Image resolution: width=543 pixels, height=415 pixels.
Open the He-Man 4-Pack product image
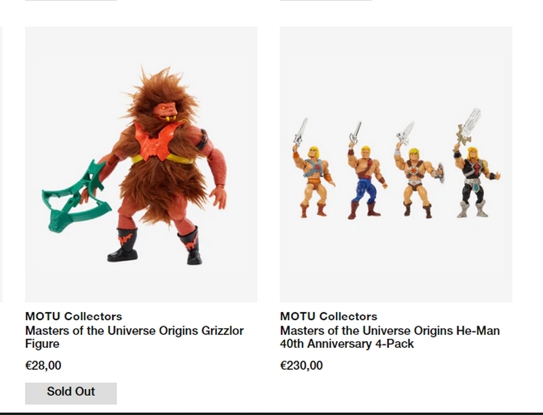click(x=396, y=164)
